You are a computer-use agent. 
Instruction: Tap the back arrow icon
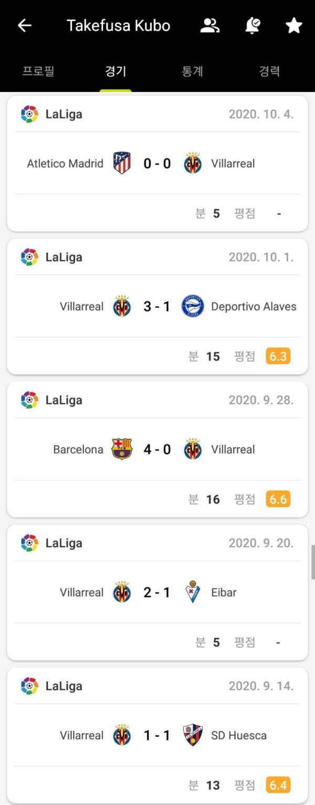(x=25, y=26)
